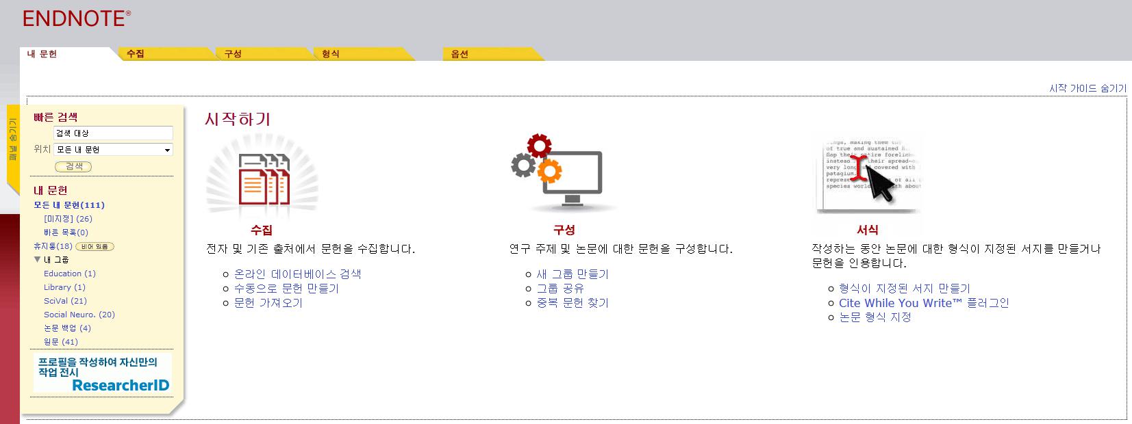Click the ENDNOTE logo
The height and width of the screenshot is (424, 1132).
coord(77,18)
